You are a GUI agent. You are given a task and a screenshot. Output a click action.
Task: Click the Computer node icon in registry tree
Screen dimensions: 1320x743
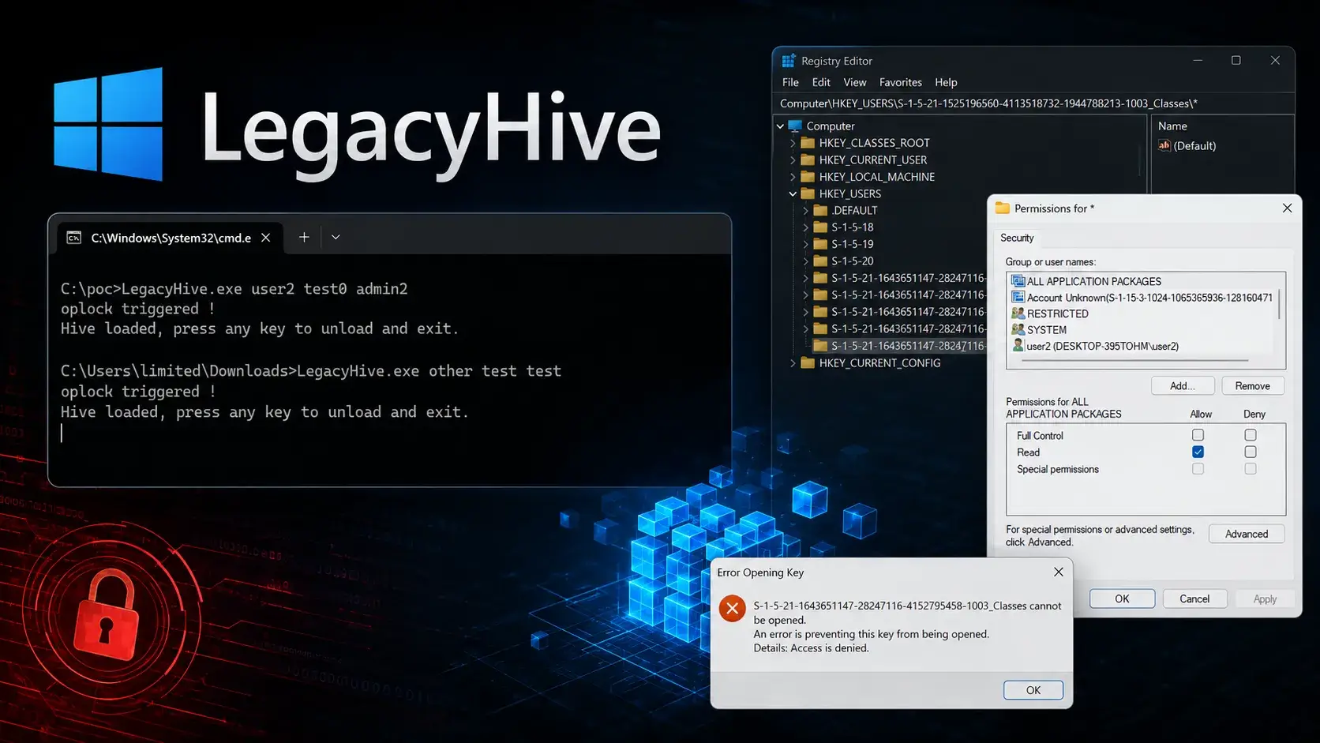795,126
